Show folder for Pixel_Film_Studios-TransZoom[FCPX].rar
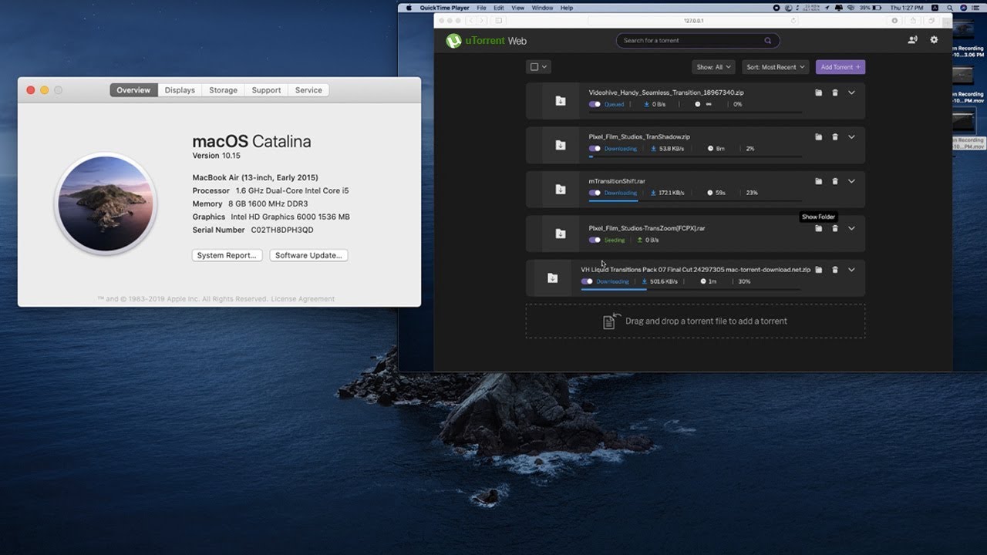 click(818, 228)
